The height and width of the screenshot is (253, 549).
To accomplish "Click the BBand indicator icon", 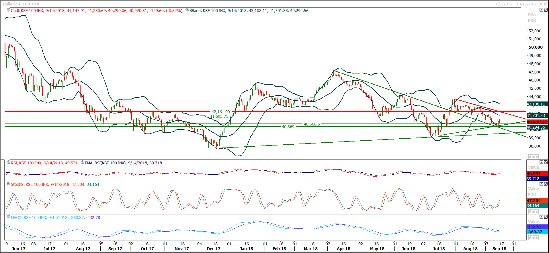I will 187,10.
